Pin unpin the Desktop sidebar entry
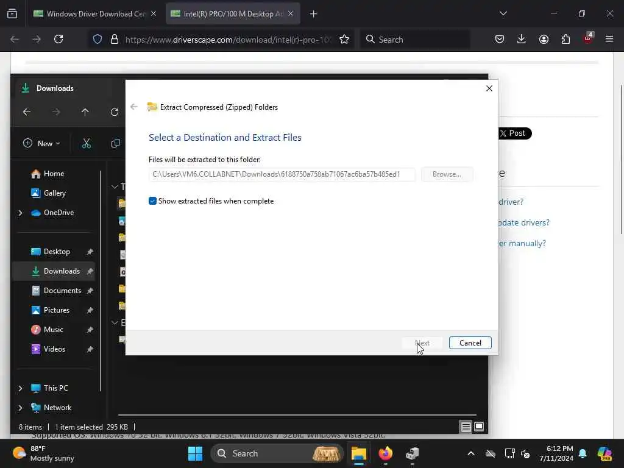This screenshot has width=624, height=468. (90, 252)
